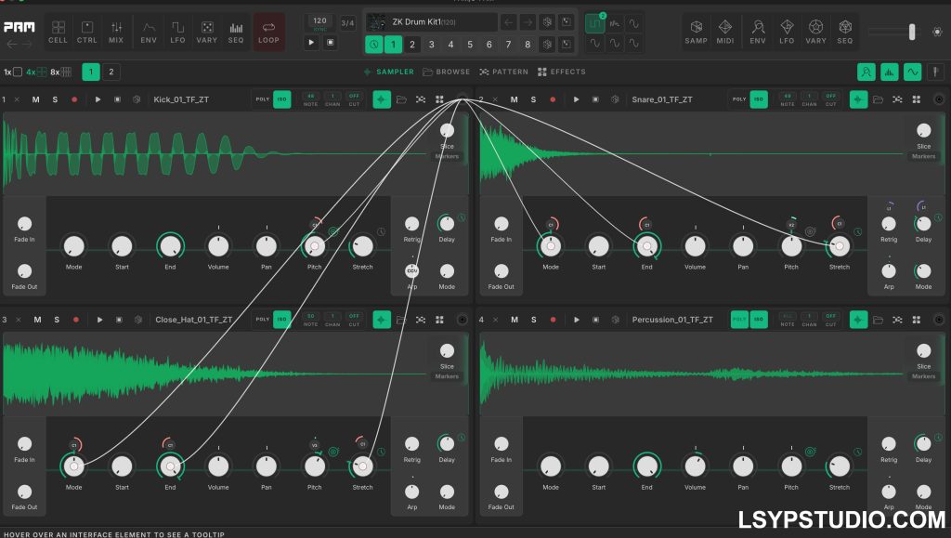This screenshot has width=951, height=538.
Task: Change the 120 tempo value
Action: point(319,21)
